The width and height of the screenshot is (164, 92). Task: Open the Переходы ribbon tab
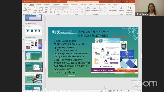(65, 5)
